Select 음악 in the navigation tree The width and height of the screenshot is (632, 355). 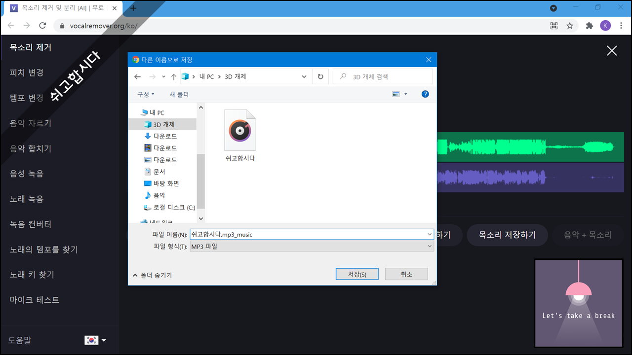(155, 195)
